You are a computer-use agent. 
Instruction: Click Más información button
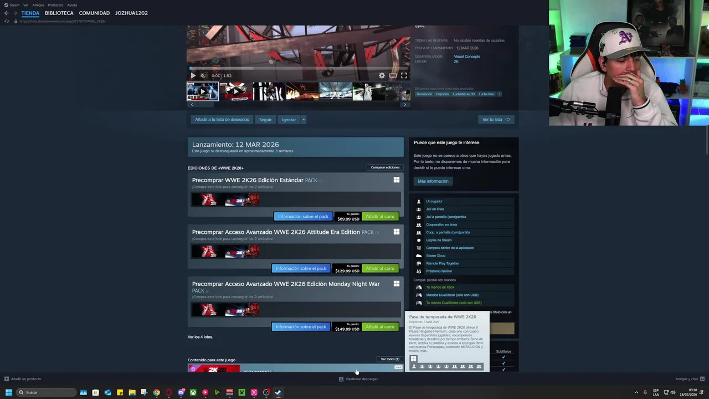coord(433,181)
